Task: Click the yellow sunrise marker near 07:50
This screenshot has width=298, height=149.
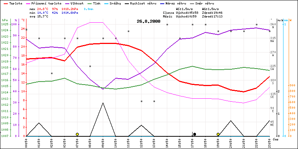Action: coord(77,134)
